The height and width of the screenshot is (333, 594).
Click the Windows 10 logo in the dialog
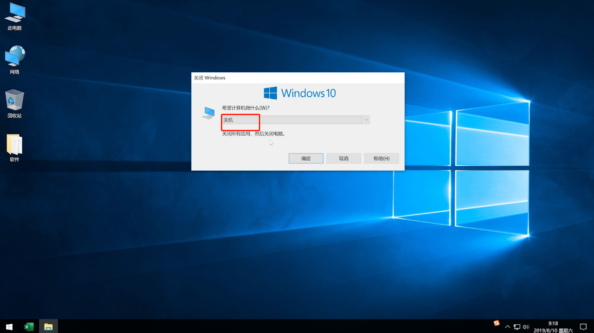(300, 93)
